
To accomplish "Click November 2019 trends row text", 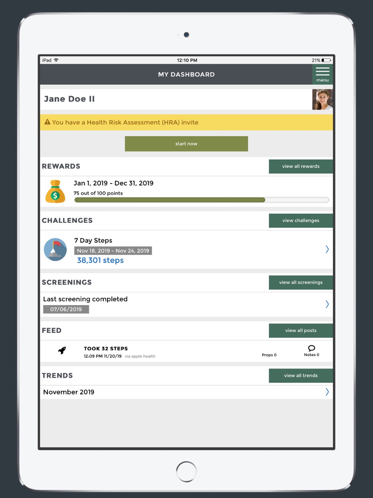I will (x=69, y=392).
